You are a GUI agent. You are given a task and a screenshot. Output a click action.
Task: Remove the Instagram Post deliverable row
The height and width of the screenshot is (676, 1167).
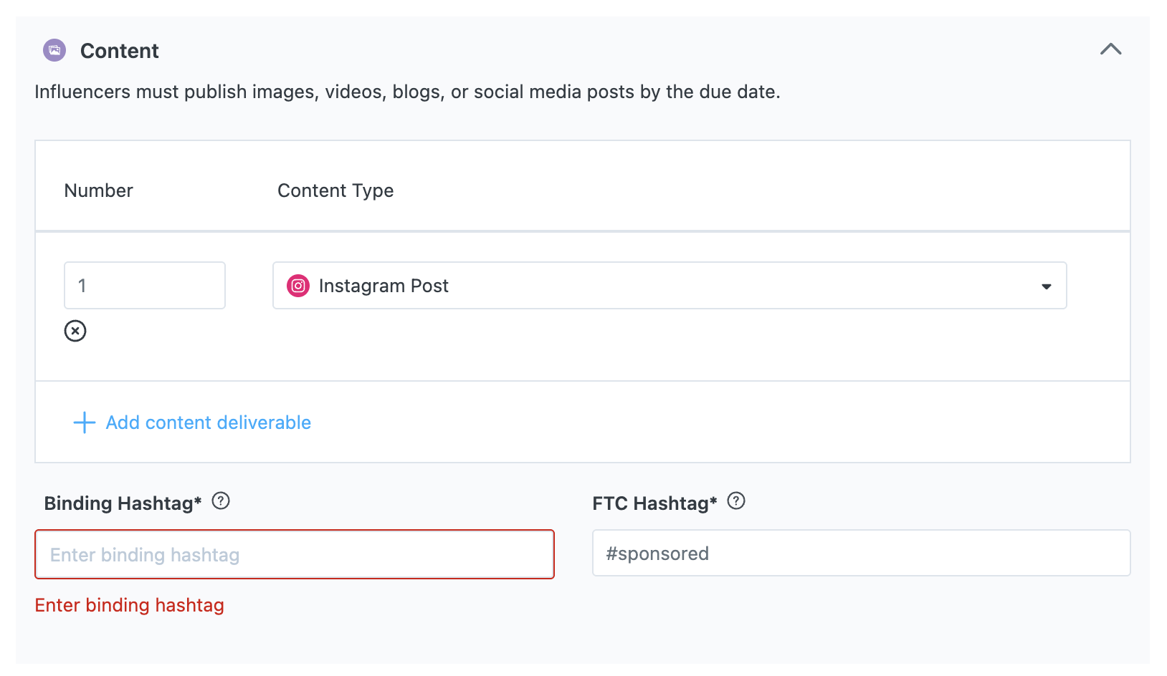pyautogui.click(x=75, y=331)
